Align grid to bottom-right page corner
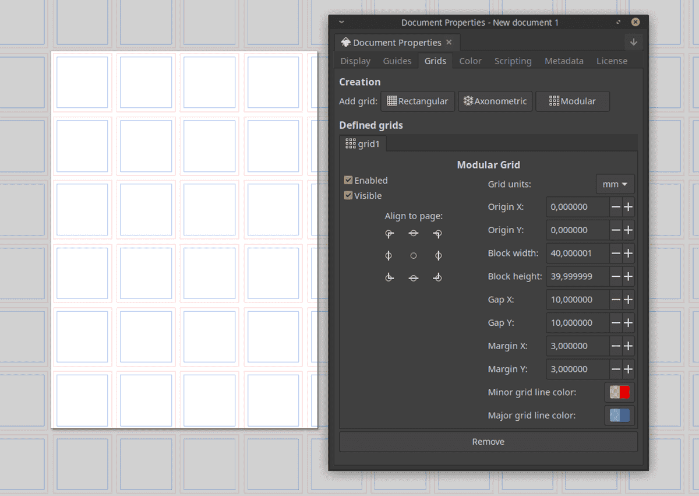Screen dimensions: 699x496 tap(437, 277)
